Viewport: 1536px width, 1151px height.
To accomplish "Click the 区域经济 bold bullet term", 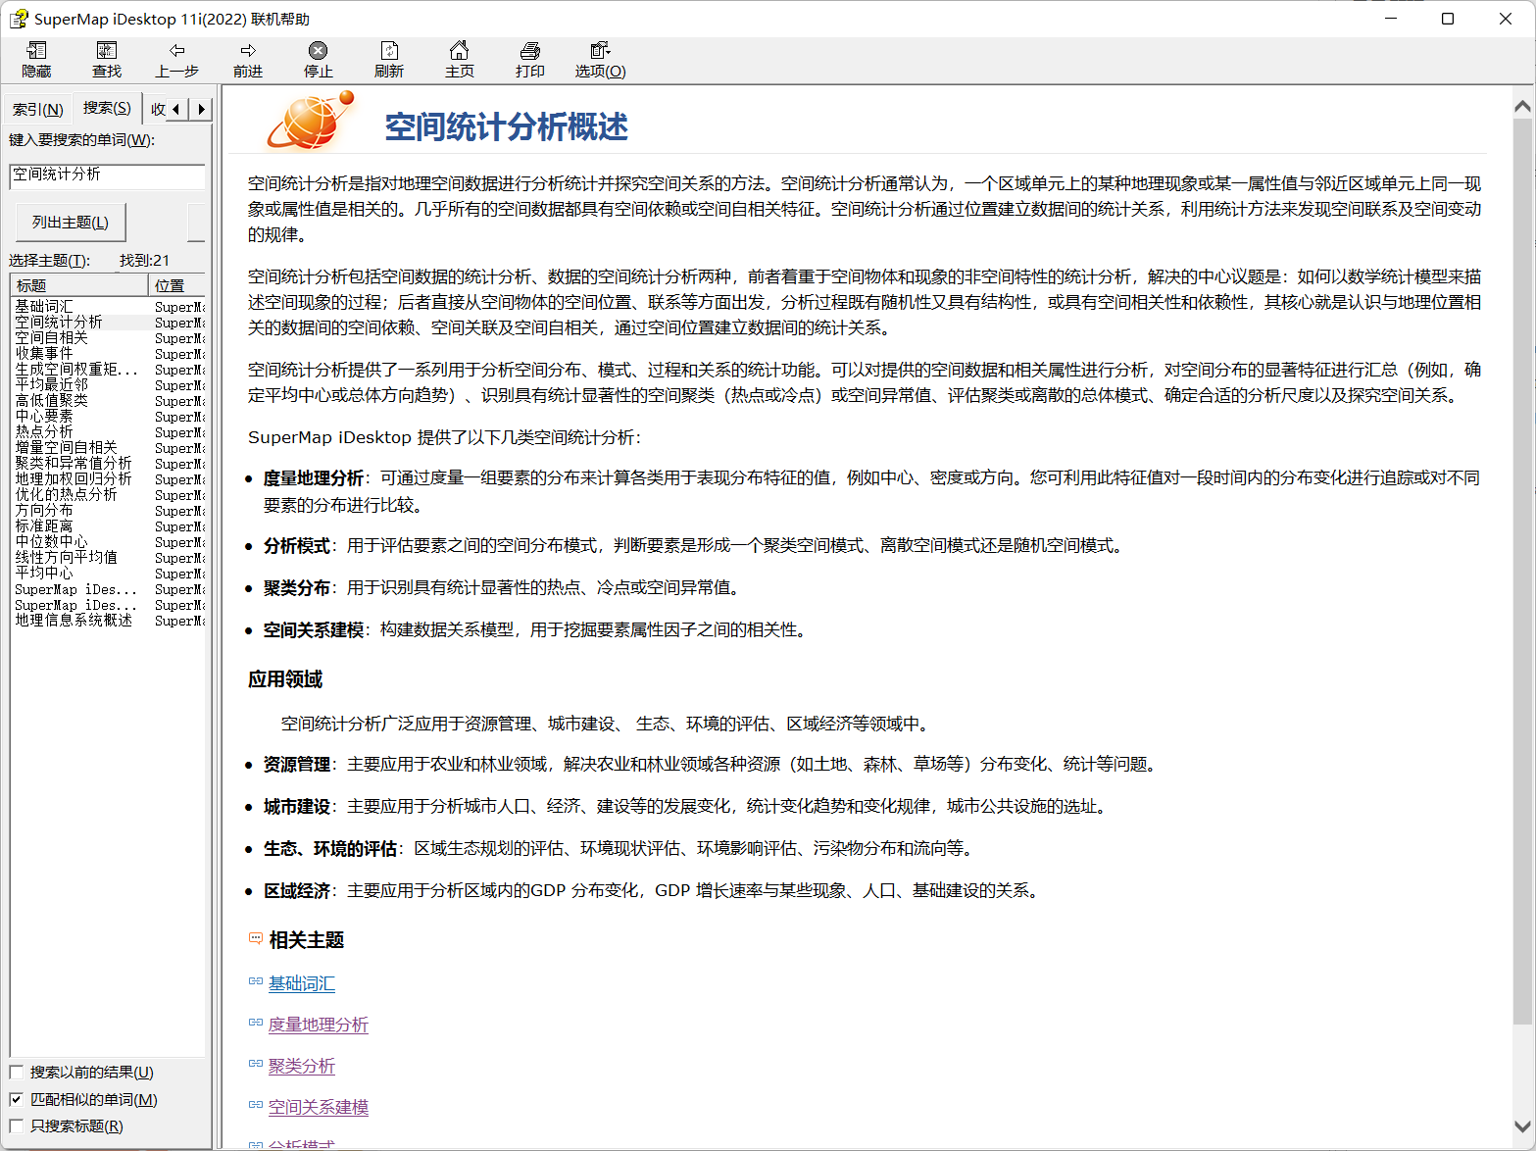I will 297,891.
